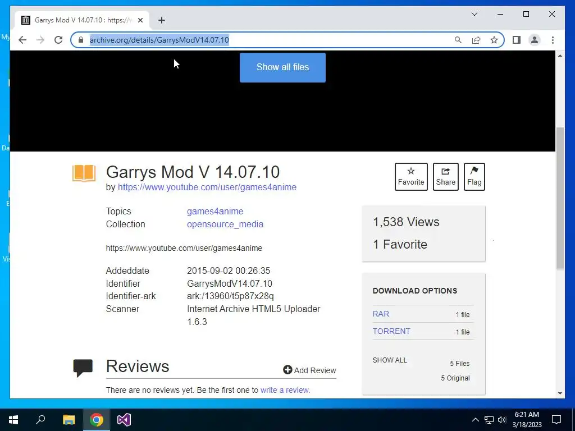Flag this archive item
Viewport: 575px width, 431px height.
click(474, 177)
